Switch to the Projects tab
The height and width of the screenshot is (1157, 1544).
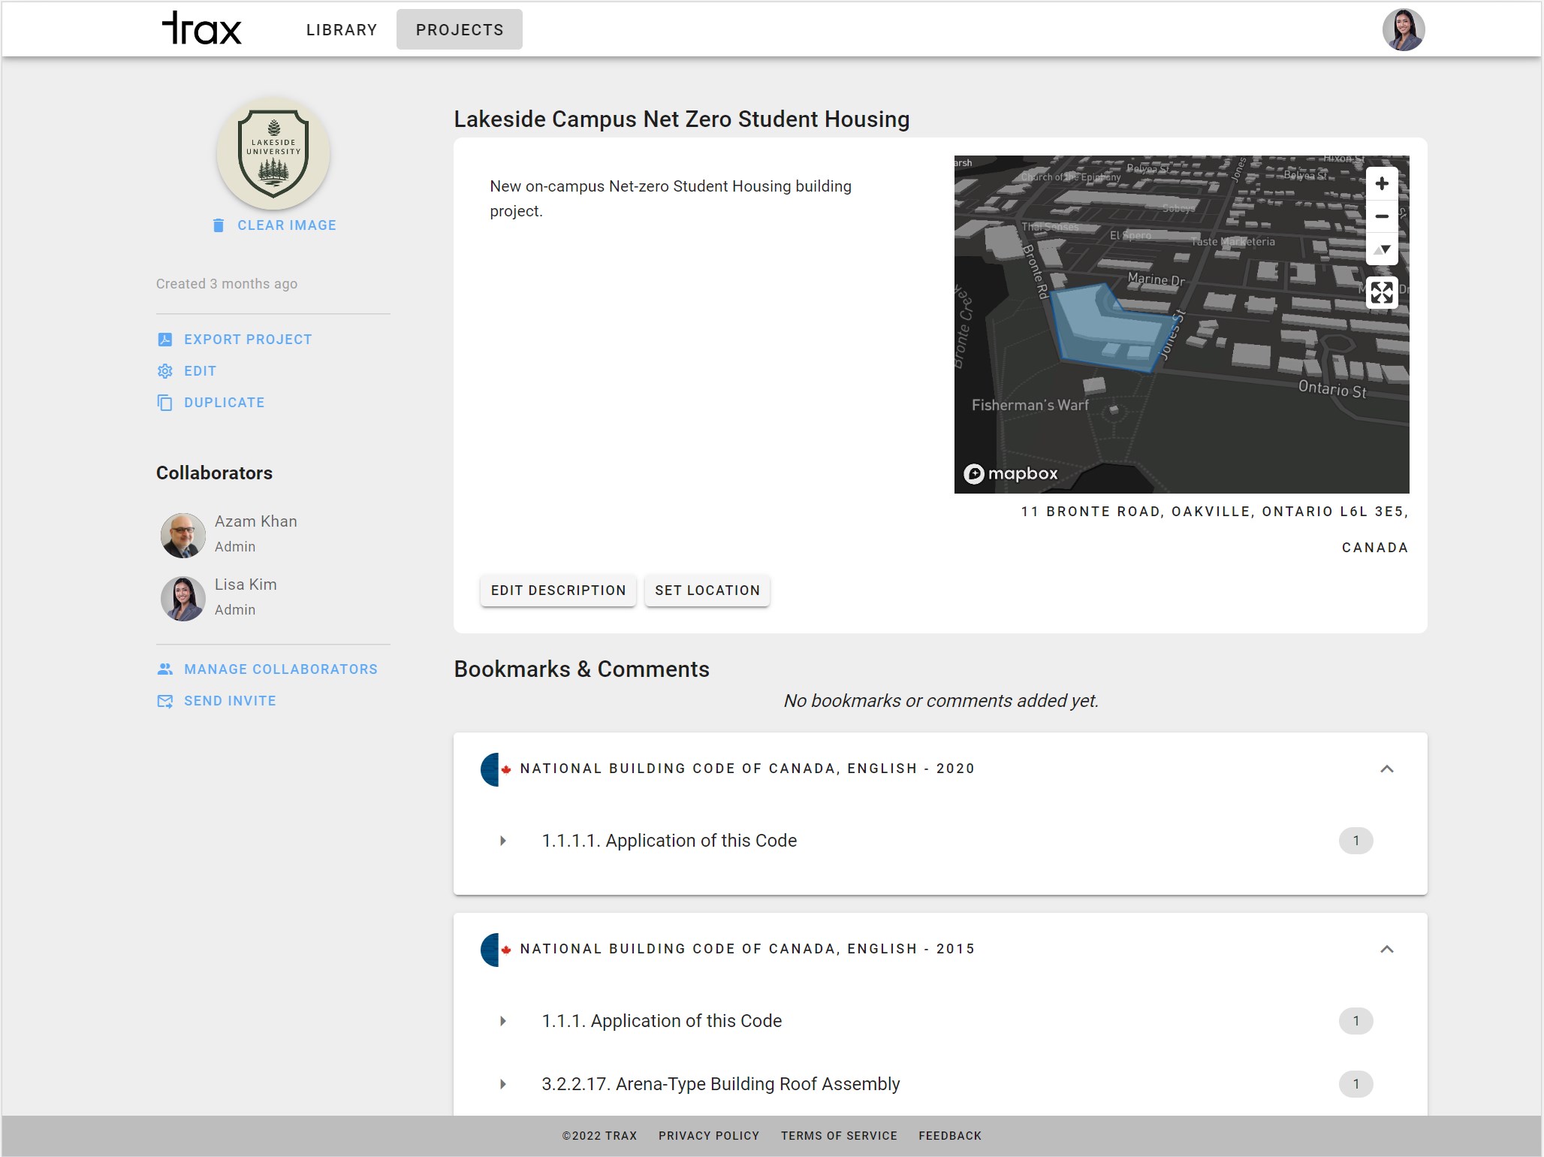point(460,30)
